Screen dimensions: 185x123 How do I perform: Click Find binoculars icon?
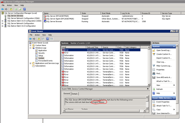[154, 74]
